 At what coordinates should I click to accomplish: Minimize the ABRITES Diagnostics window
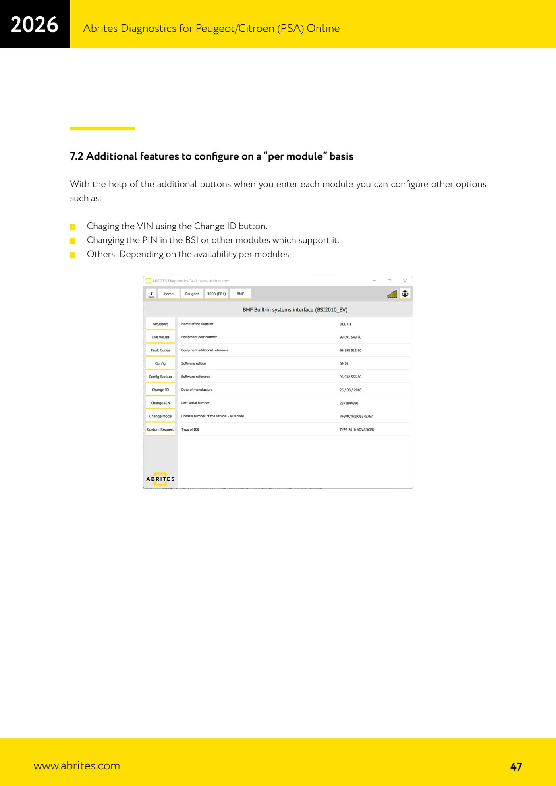tap(374, 281)
